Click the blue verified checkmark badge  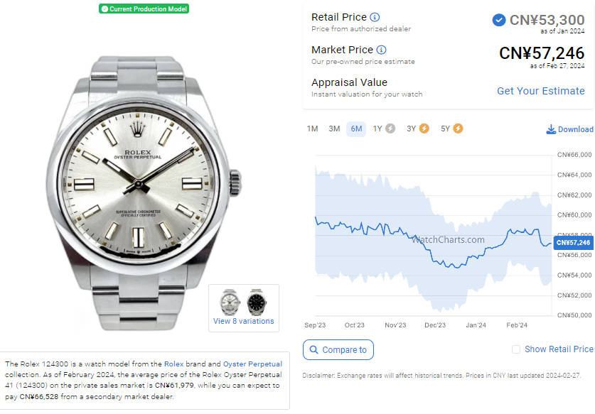point(498,20)
